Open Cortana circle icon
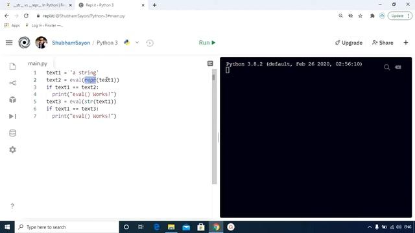 click(126, 227)
